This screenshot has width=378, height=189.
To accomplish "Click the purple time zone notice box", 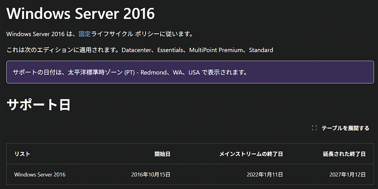I will (x=190, y=72).
